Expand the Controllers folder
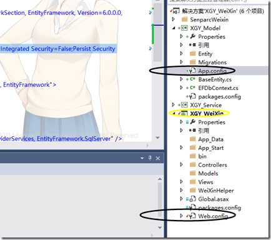The width and height of the screenshot is (271, 240). point(182,164)
